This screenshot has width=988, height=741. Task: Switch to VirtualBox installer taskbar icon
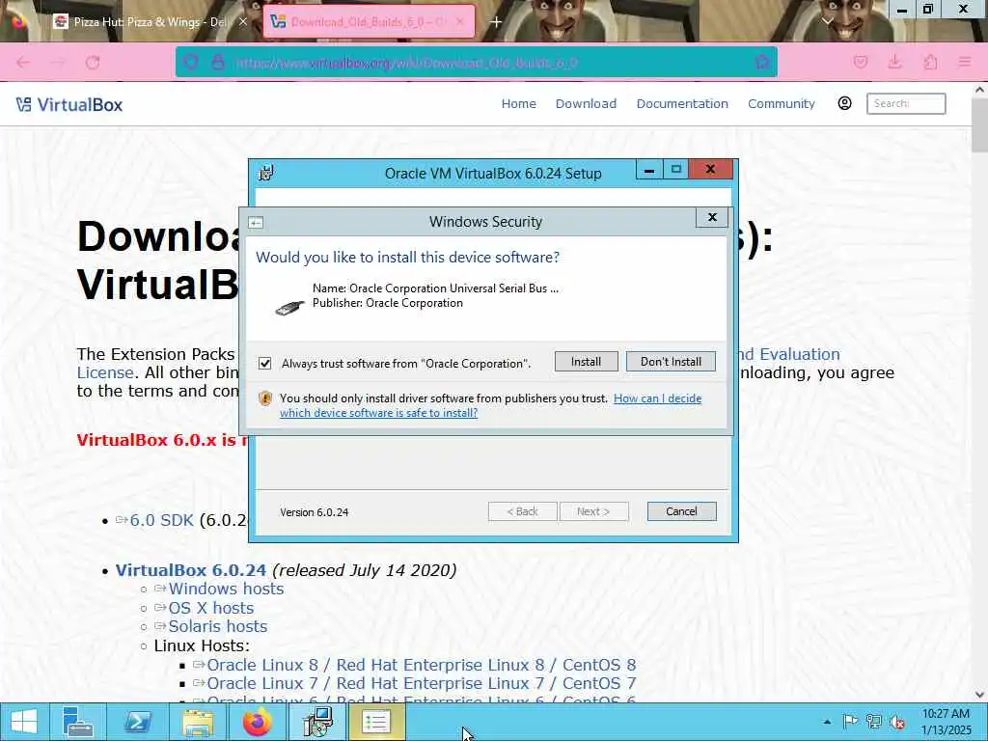[317, 722]
